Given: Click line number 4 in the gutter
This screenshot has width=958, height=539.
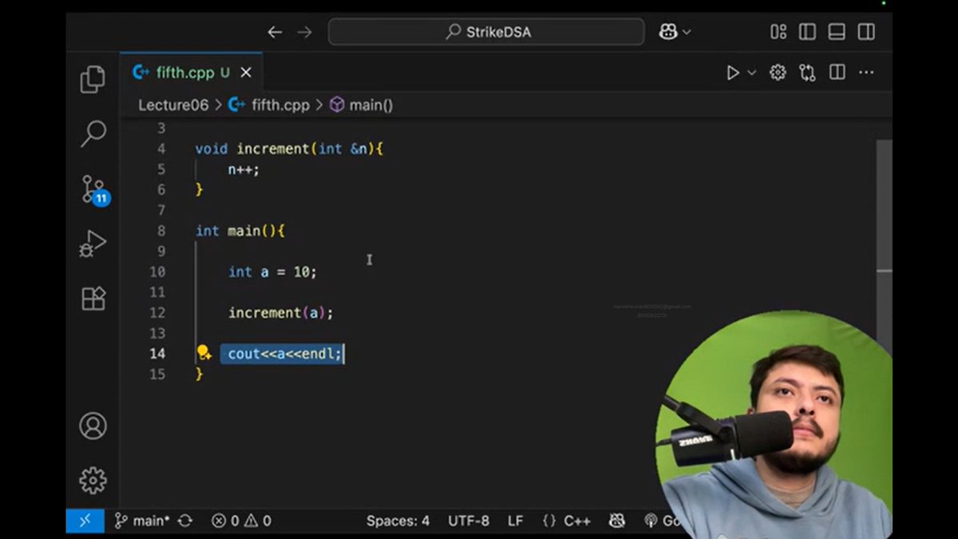Looking at the screenshot, I should coord(161,149).
